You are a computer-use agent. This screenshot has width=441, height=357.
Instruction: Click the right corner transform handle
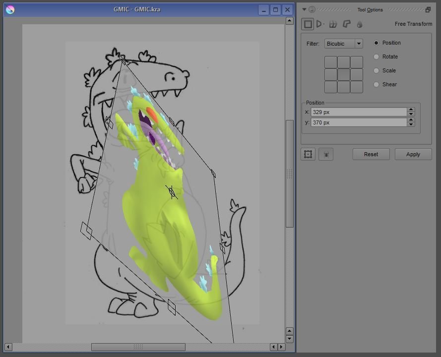213,174
